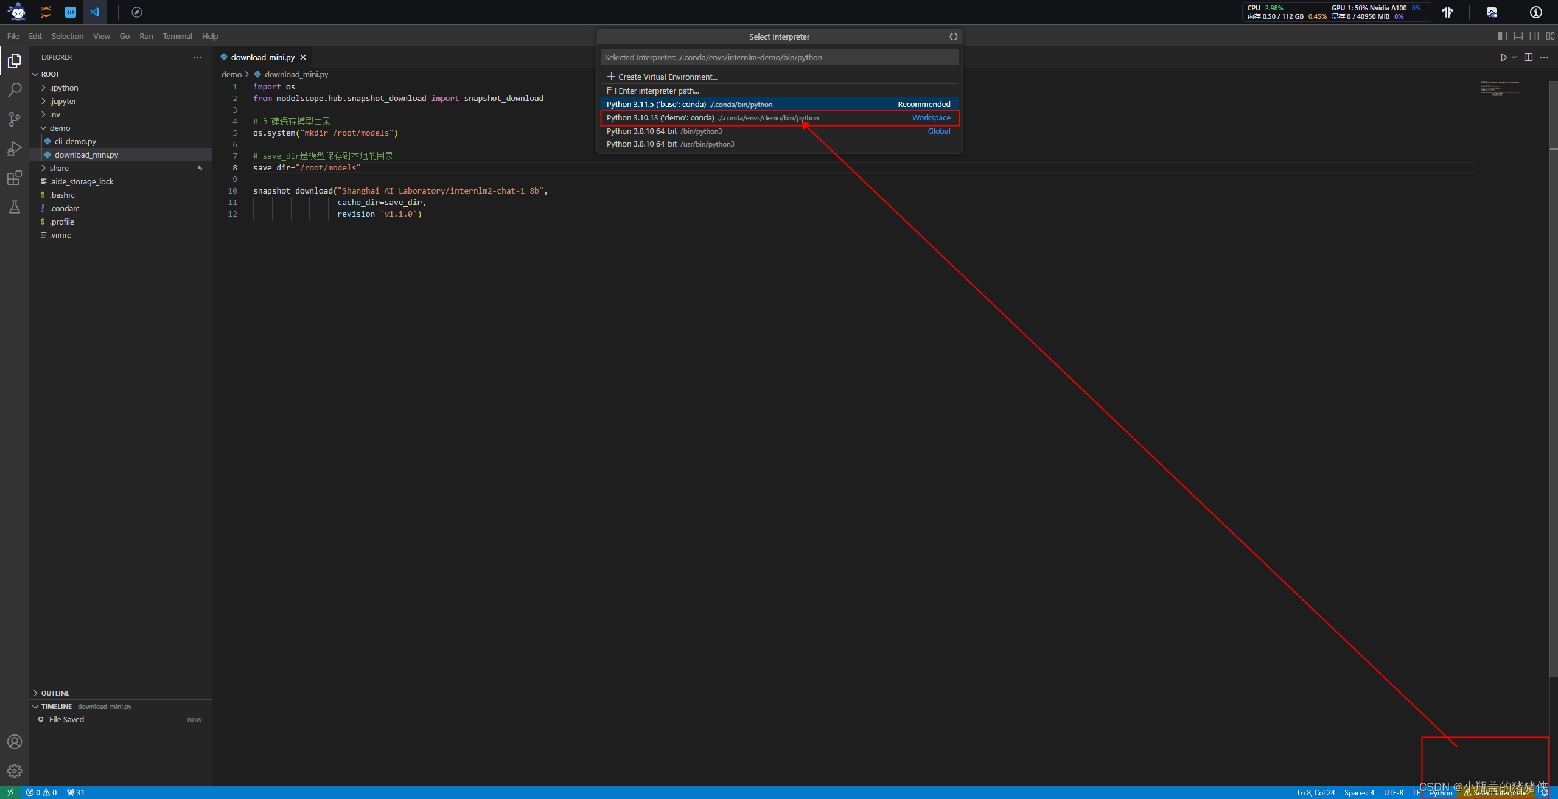
Task: Collapse the TIMELINE section
Action: 121,707
